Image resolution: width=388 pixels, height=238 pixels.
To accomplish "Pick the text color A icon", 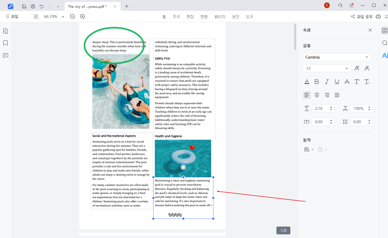I will (307, 82).
